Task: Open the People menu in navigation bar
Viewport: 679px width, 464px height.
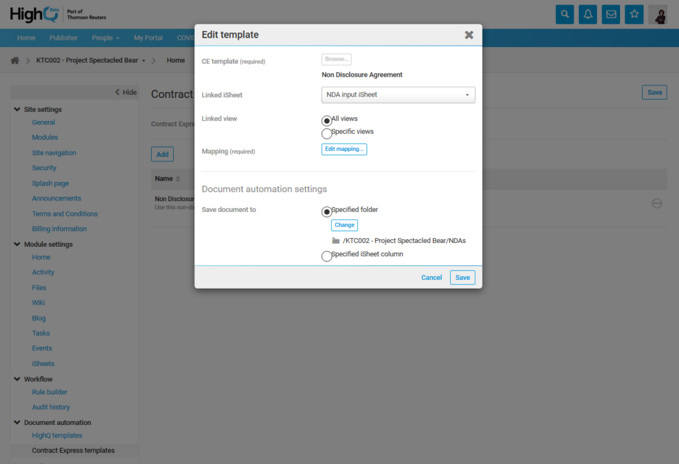Action: pos(106,38)
